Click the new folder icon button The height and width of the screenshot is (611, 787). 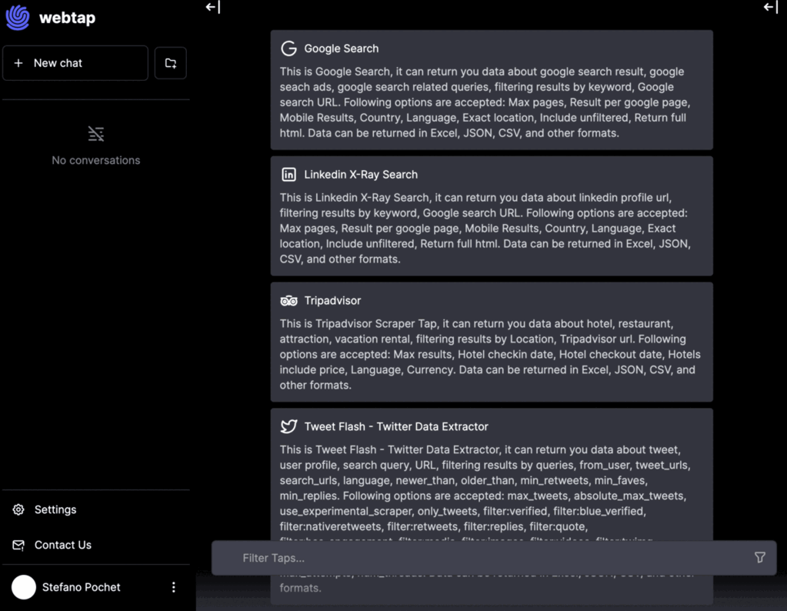point(171,63)
